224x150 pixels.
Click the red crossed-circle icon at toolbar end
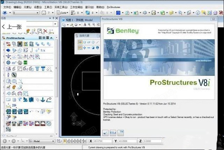click(x=221, y=13)
